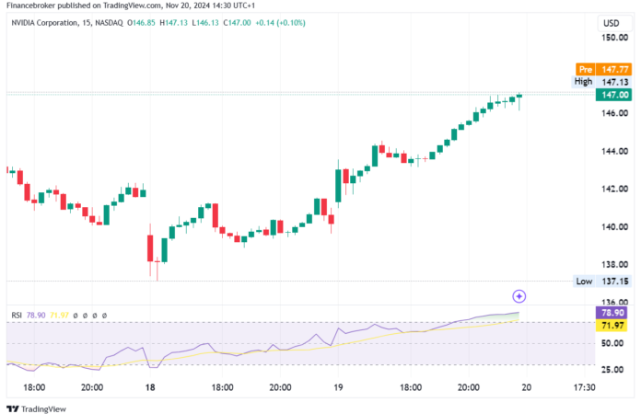Image resolution: width=641 pixels, height=414 pixels.
Task: Click the pre-market price 147.77 label
Action: tap(614, 69)
